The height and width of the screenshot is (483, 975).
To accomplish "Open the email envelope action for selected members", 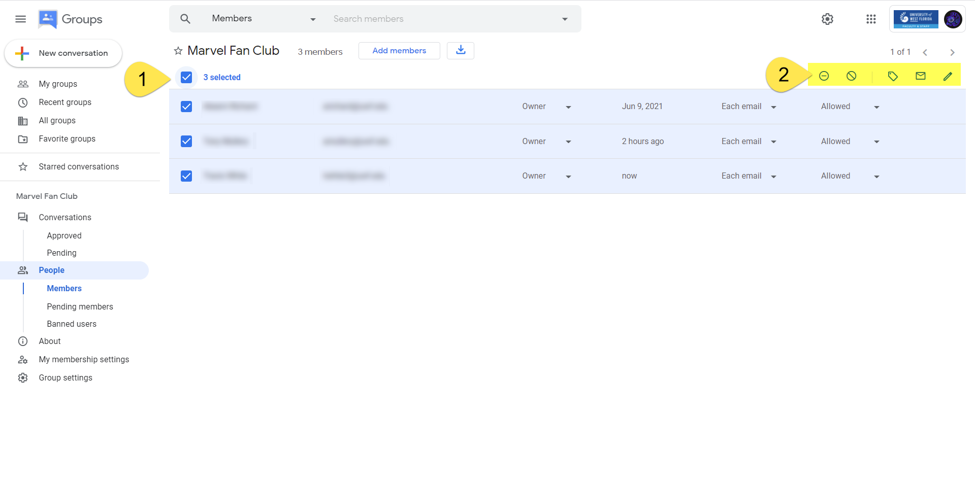I will pos(921,76).
